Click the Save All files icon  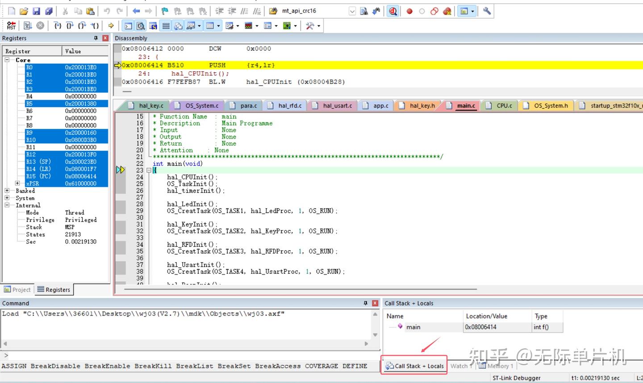(49, 11)
